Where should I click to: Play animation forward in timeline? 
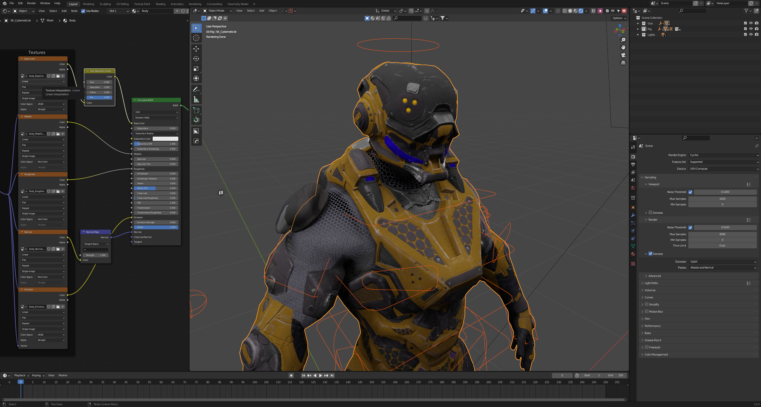click(x=321, y=375)
